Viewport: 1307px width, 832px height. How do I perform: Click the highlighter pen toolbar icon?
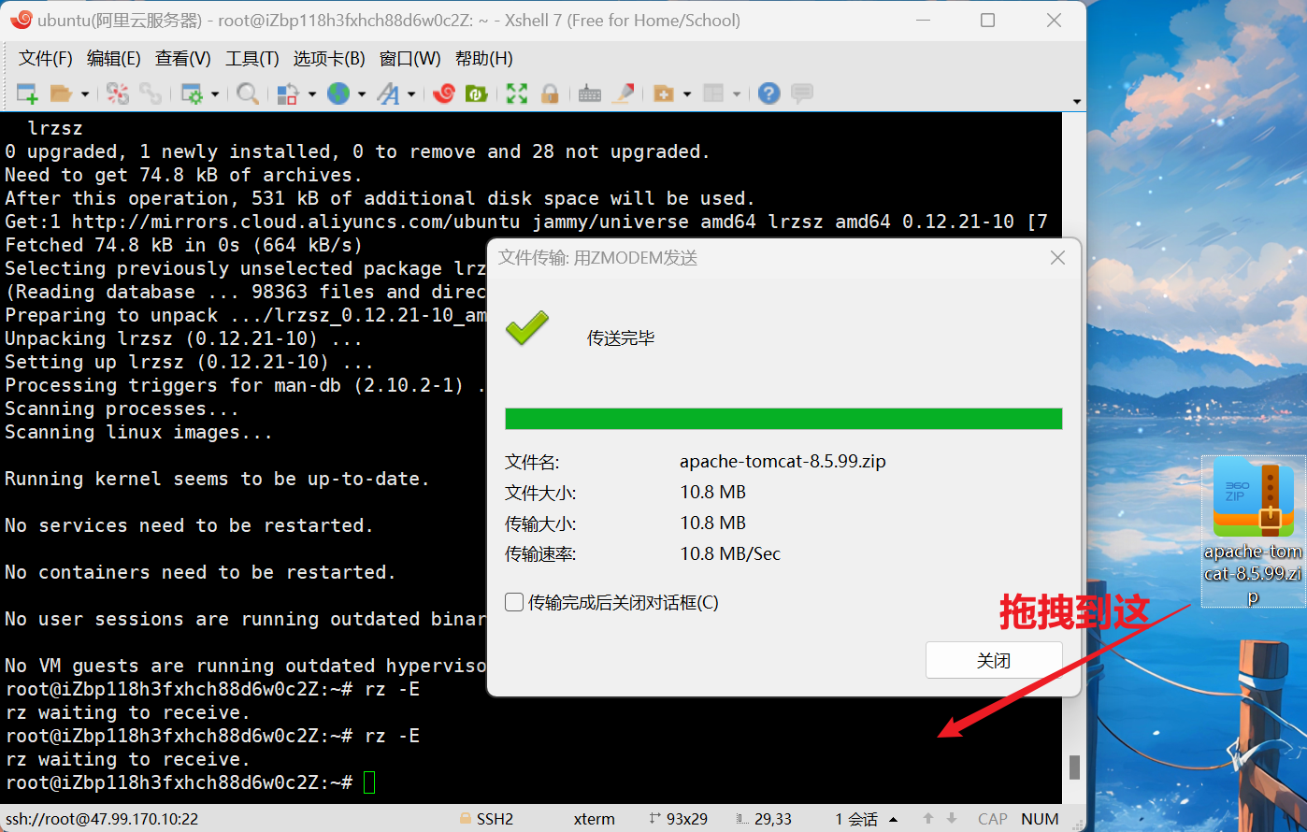click(624, 93)
